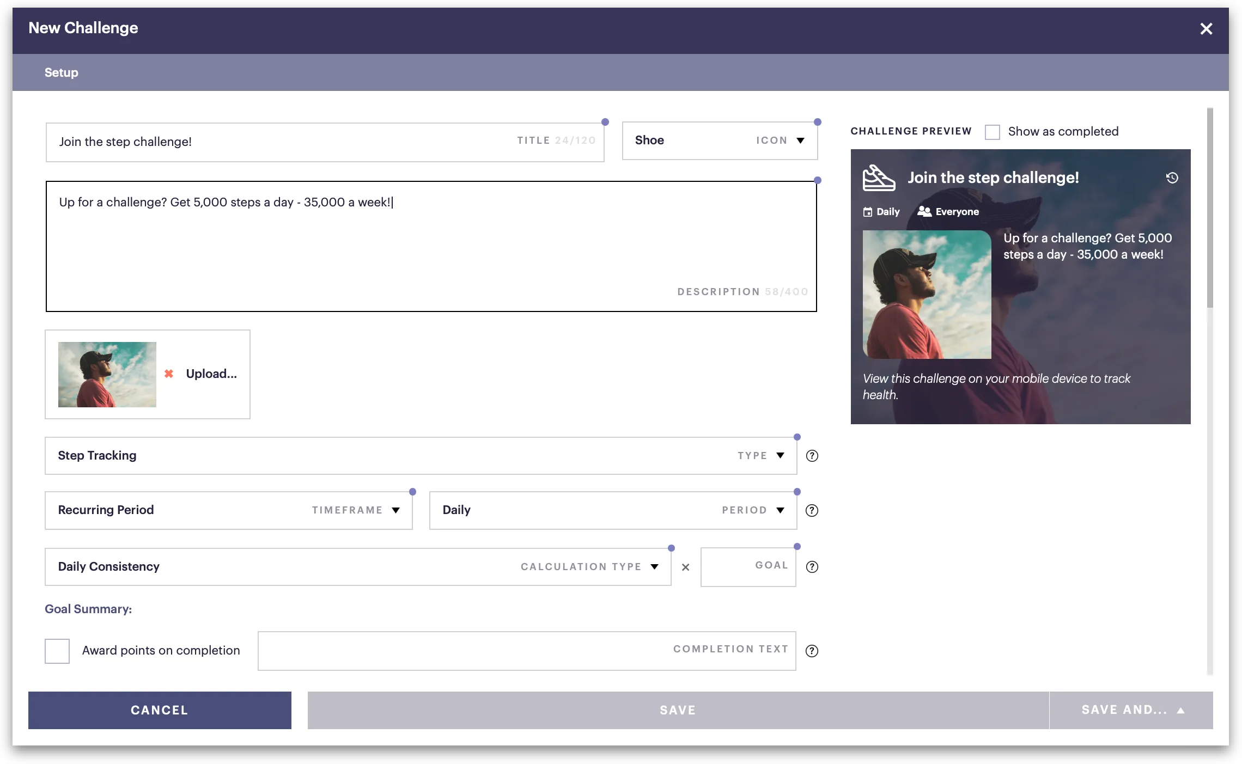Close the New Challenge dialog

[1206, 29]
